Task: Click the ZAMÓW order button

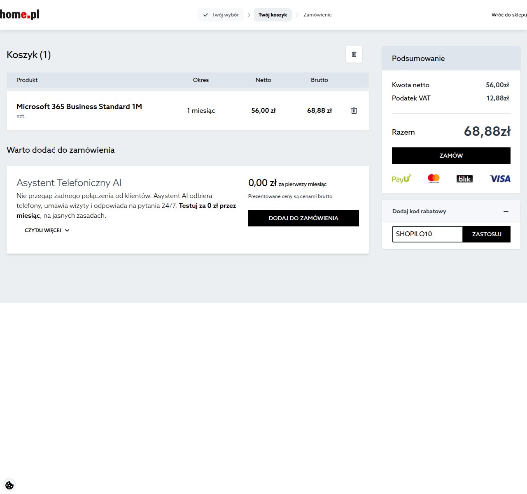Action: pos(451,156)
